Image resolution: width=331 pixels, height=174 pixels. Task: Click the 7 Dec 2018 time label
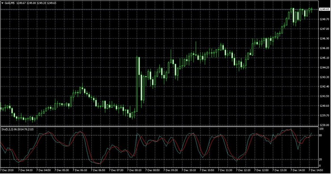tap(6, 170)
